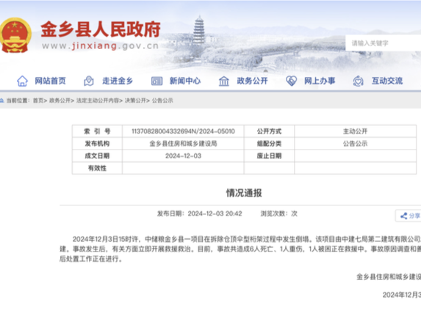The width and height of the screenshot is (421, 316).
Task: Click the 废止日期 label cell
Action: [269, 156]
